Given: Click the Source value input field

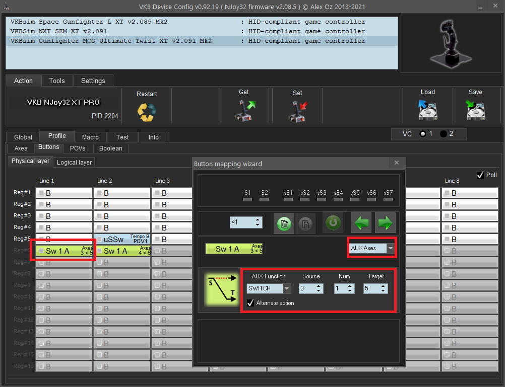Looking at the screenshot, I should (x=307, y=288).
